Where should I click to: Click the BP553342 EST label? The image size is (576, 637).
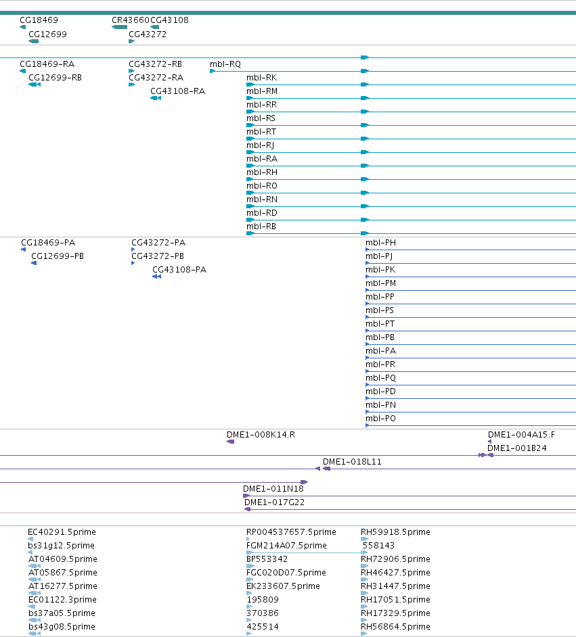(267, 559)
